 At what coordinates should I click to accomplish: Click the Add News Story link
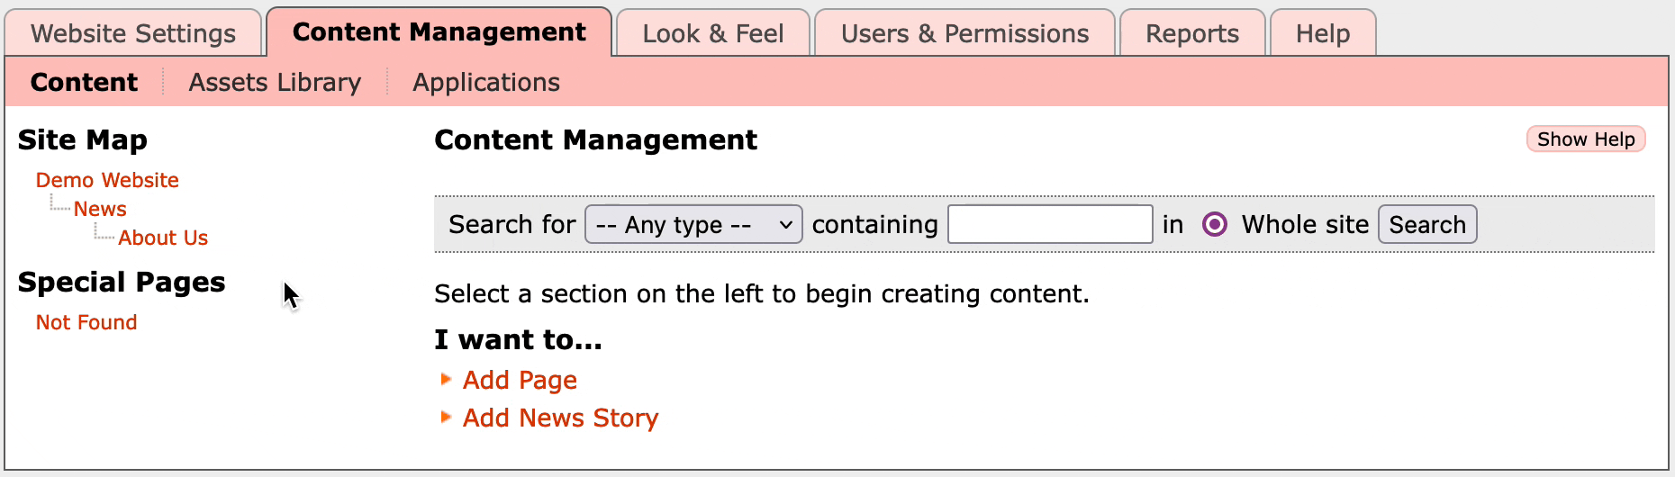click(560, 418)
